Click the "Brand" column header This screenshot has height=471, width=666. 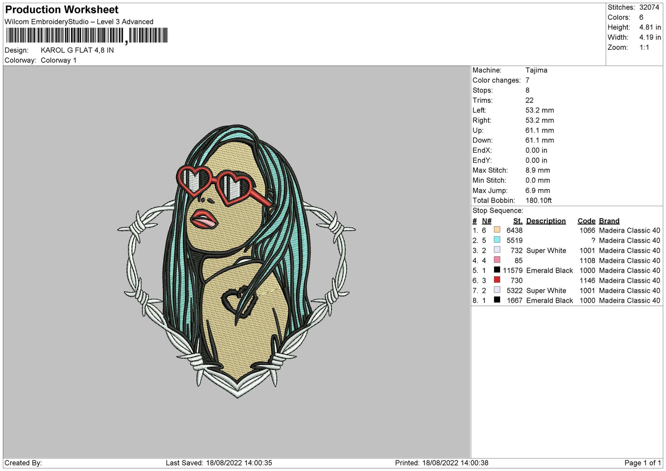pyautogui.click(x=609, y=221)
